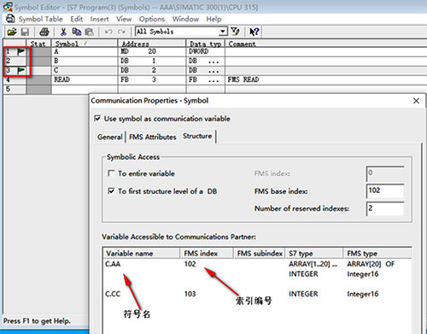
Task: Click the FMS base index field
Action: [x=385, y=190]
